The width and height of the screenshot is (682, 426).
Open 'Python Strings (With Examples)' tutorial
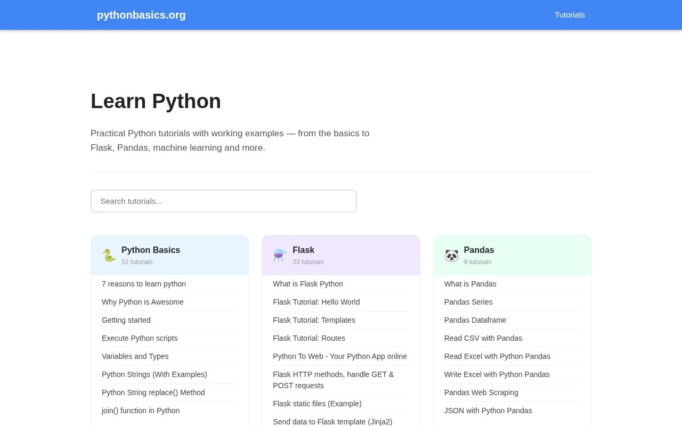[x=155, y=374]
